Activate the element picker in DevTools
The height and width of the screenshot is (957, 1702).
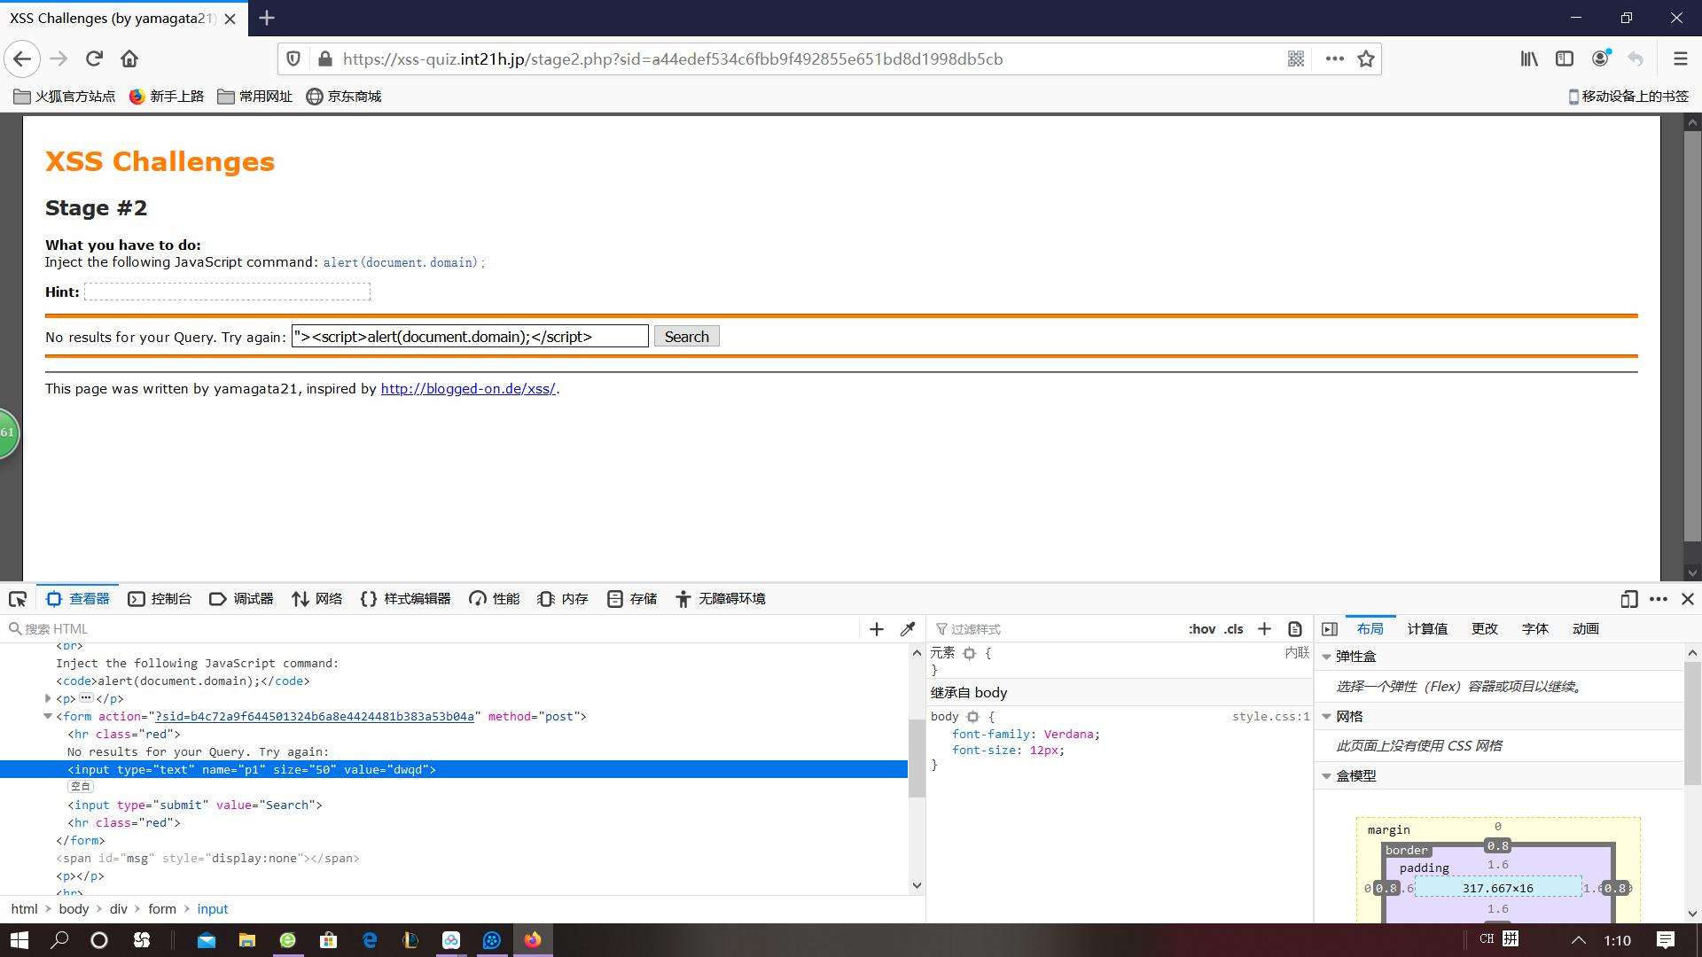(18, 599)
